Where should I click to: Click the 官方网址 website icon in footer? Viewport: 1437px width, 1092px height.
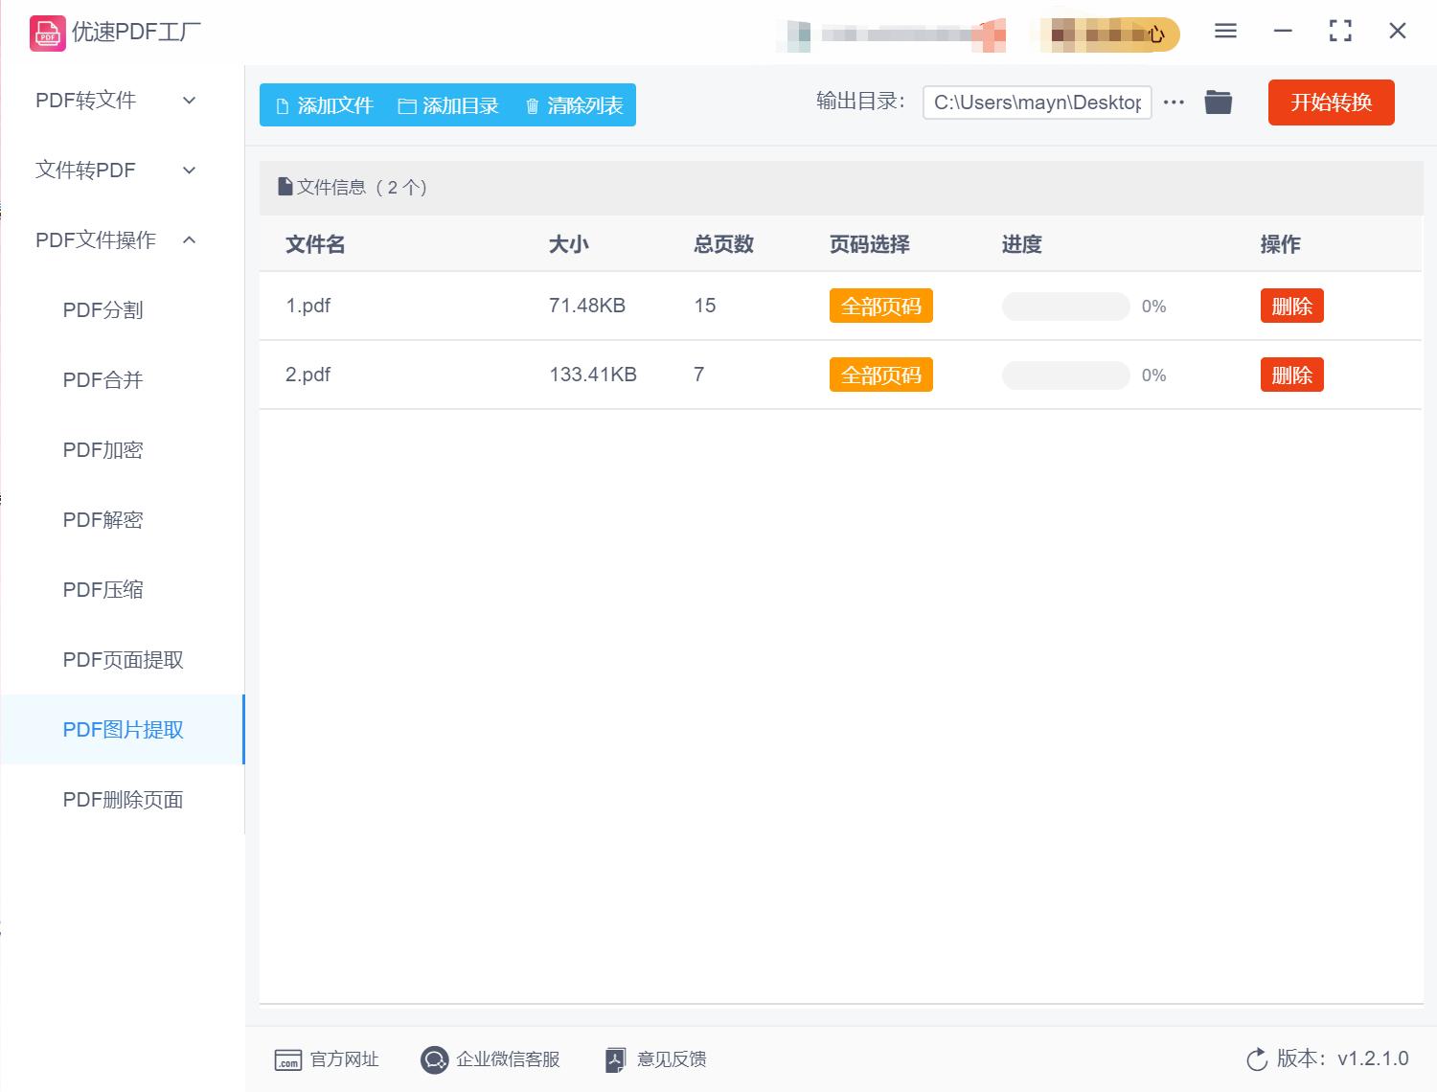click(x=289, y=1059)
